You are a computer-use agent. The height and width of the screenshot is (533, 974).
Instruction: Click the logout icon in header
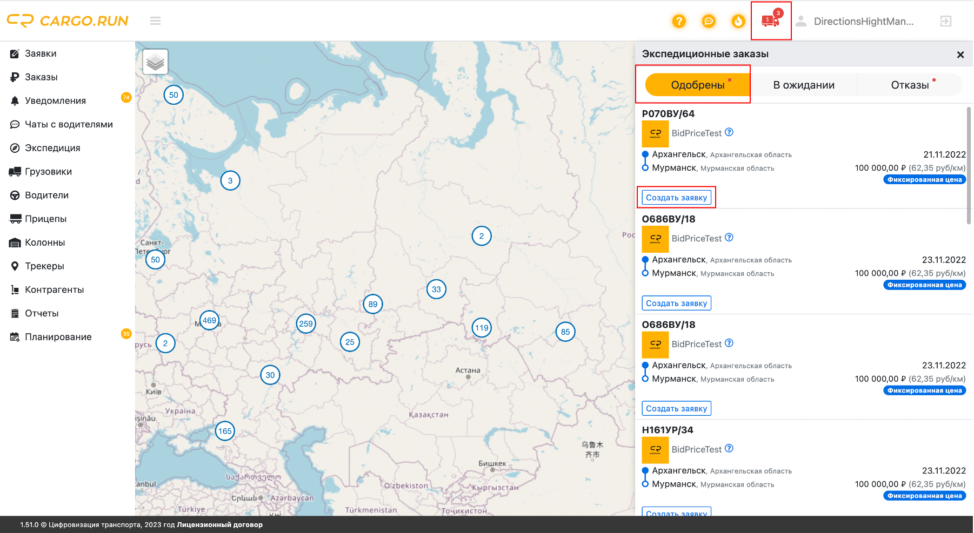tap(945, 21)
